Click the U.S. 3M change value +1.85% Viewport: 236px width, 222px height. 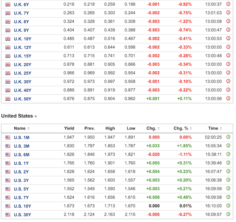click(184, 146)
